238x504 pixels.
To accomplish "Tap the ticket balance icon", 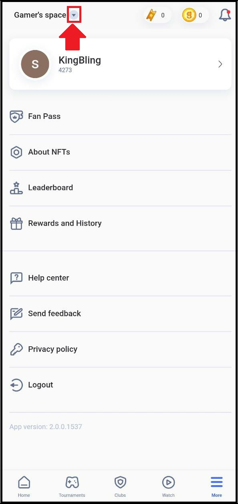I will (151, 15).
